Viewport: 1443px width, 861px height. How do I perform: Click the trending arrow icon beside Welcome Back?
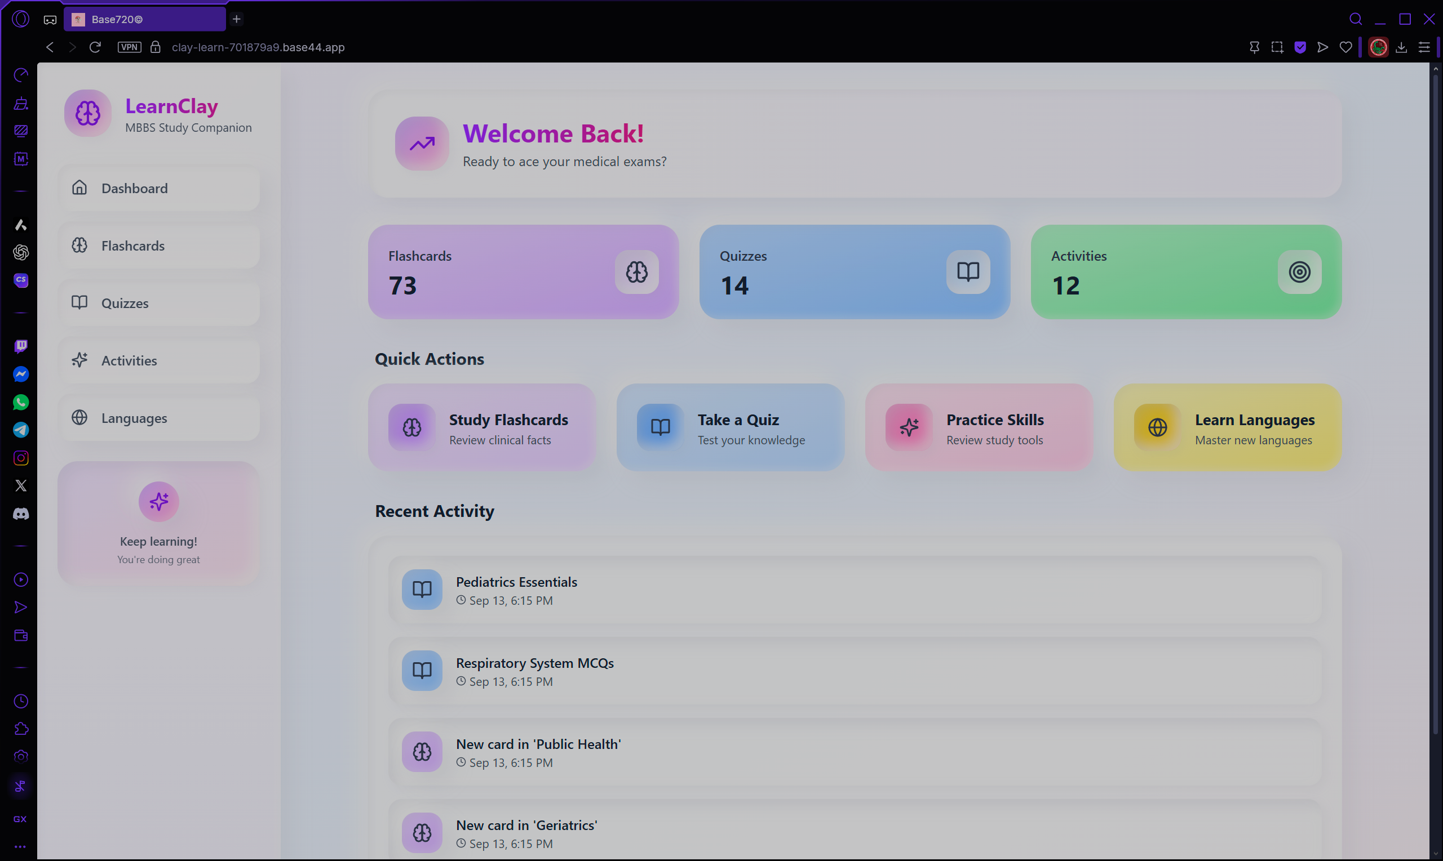[x=422, y=143]
